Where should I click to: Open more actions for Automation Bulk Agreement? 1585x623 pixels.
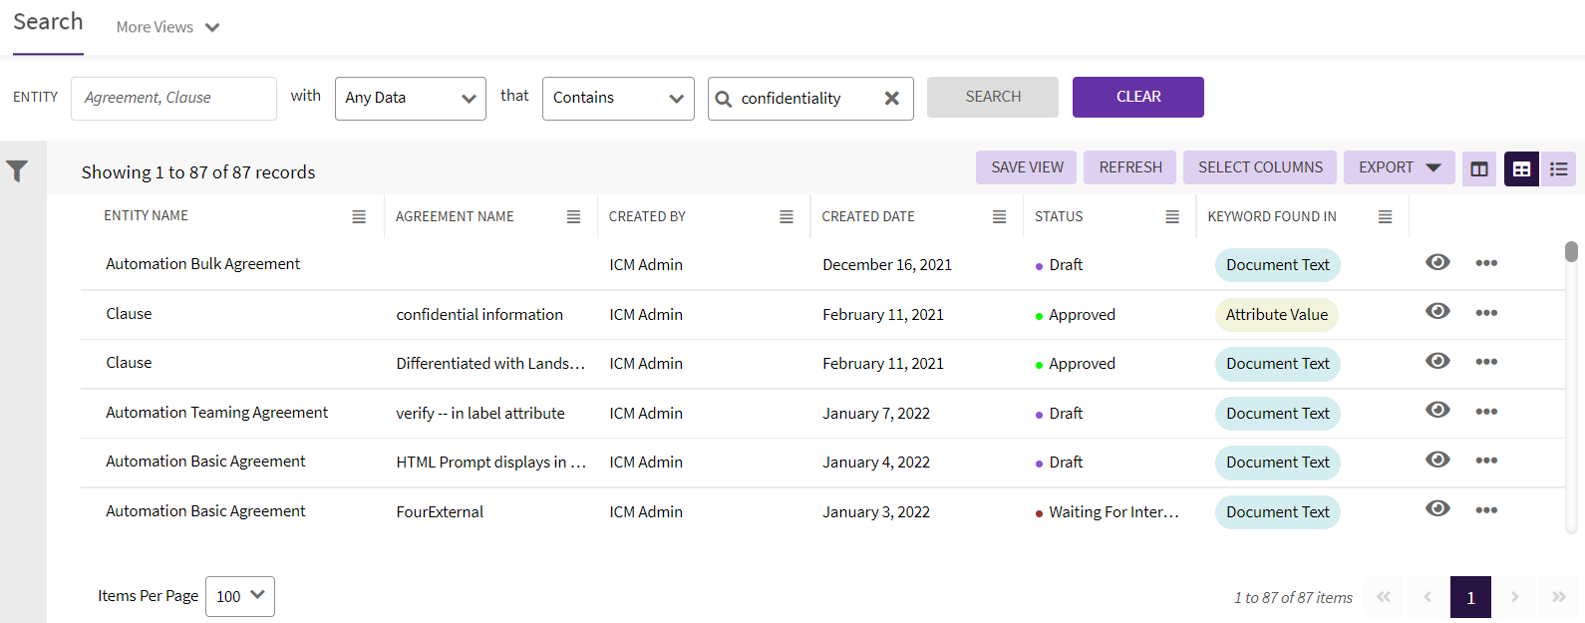(1486, 263)
